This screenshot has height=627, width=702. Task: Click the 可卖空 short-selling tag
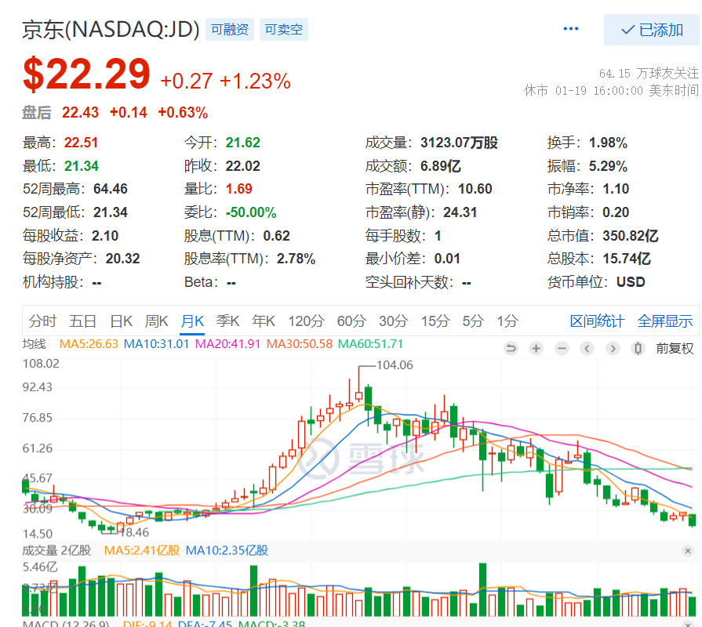tap(283, 30)
